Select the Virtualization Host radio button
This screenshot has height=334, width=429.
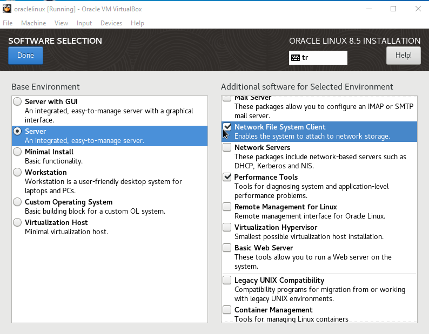coord(17,223)
